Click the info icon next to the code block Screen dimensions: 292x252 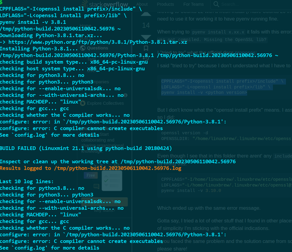[x=126, y=95]
